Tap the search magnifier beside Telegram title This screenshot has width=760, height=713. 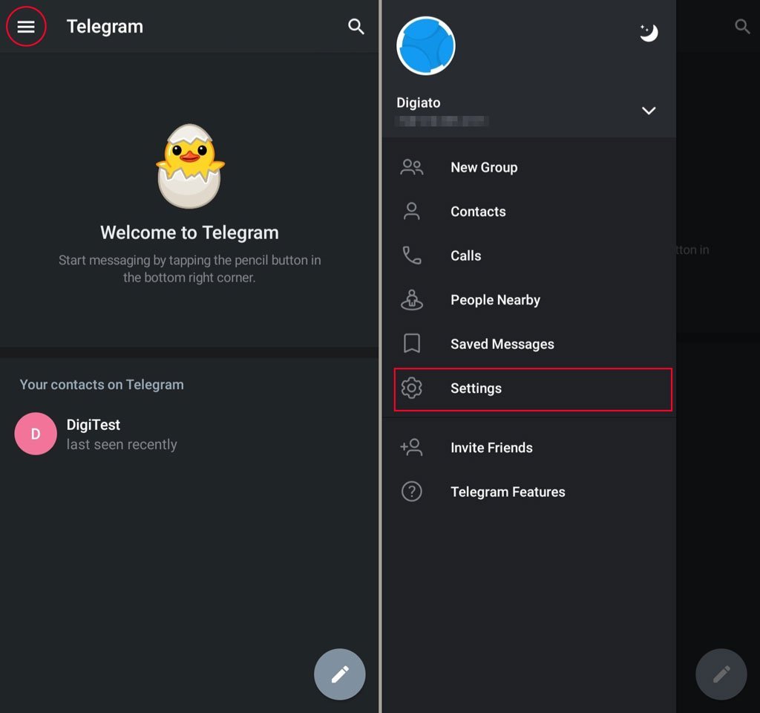(x=356, y=27)
